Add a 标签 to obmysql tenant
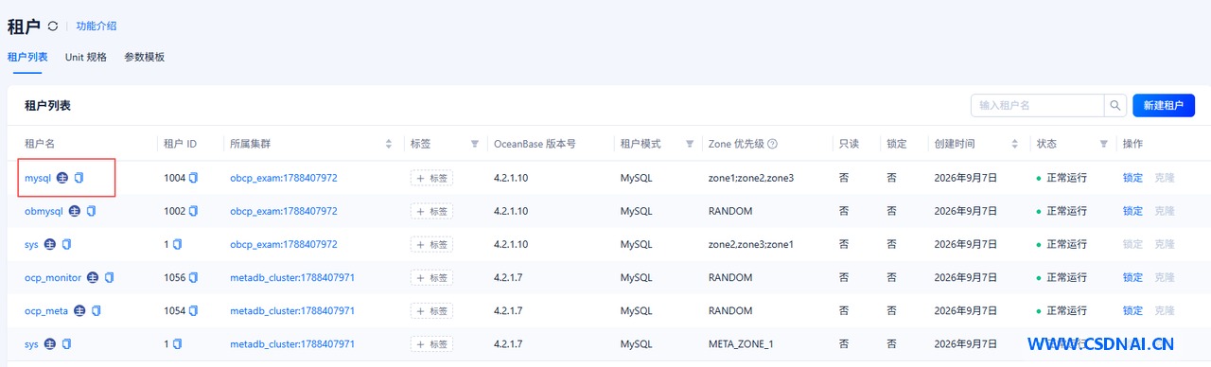Screen dimensions: 1211x367 click(x=431, y=211)
